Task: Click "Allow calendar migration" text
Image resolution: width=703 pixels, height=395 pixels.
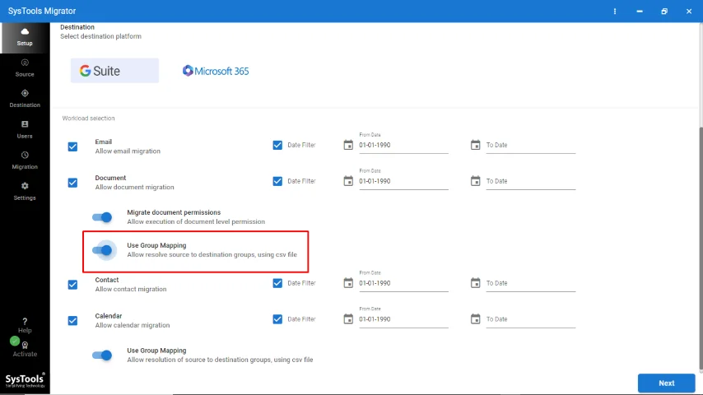Action: pyautogui.click(x=133, y=325)
